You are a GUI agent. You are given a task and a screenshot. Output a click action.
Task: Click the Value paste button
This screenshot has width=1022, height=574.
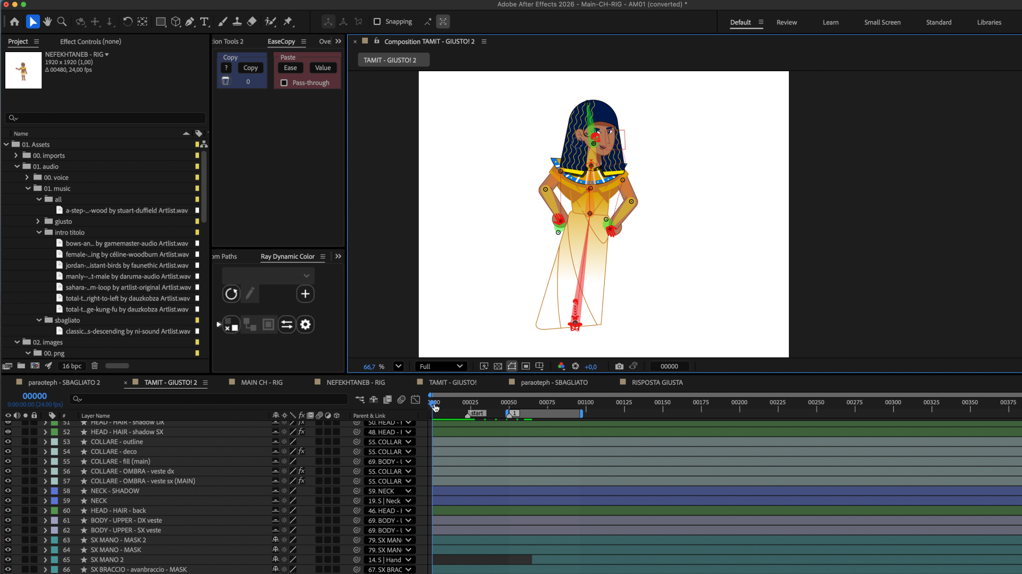323,67
